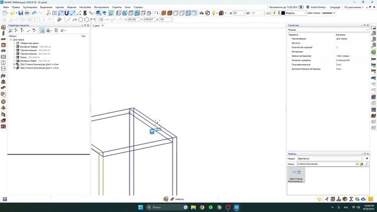377x212 pixels.
Task: Click the cone icon in left sidebar
Action: click(4, 108)
